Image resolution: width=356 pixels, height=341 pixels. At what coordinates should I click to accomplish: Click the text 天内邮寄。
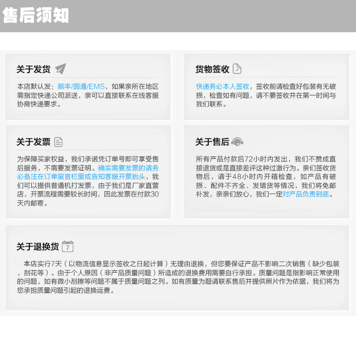32,203
